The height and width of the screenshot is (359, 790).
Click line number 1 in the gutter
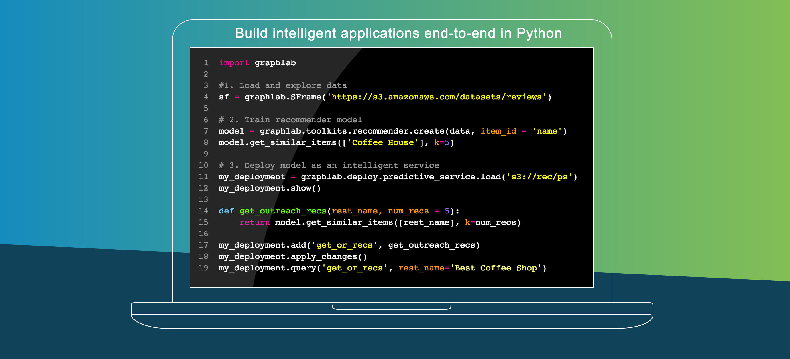pyautogui.click(x=206, y=63)
